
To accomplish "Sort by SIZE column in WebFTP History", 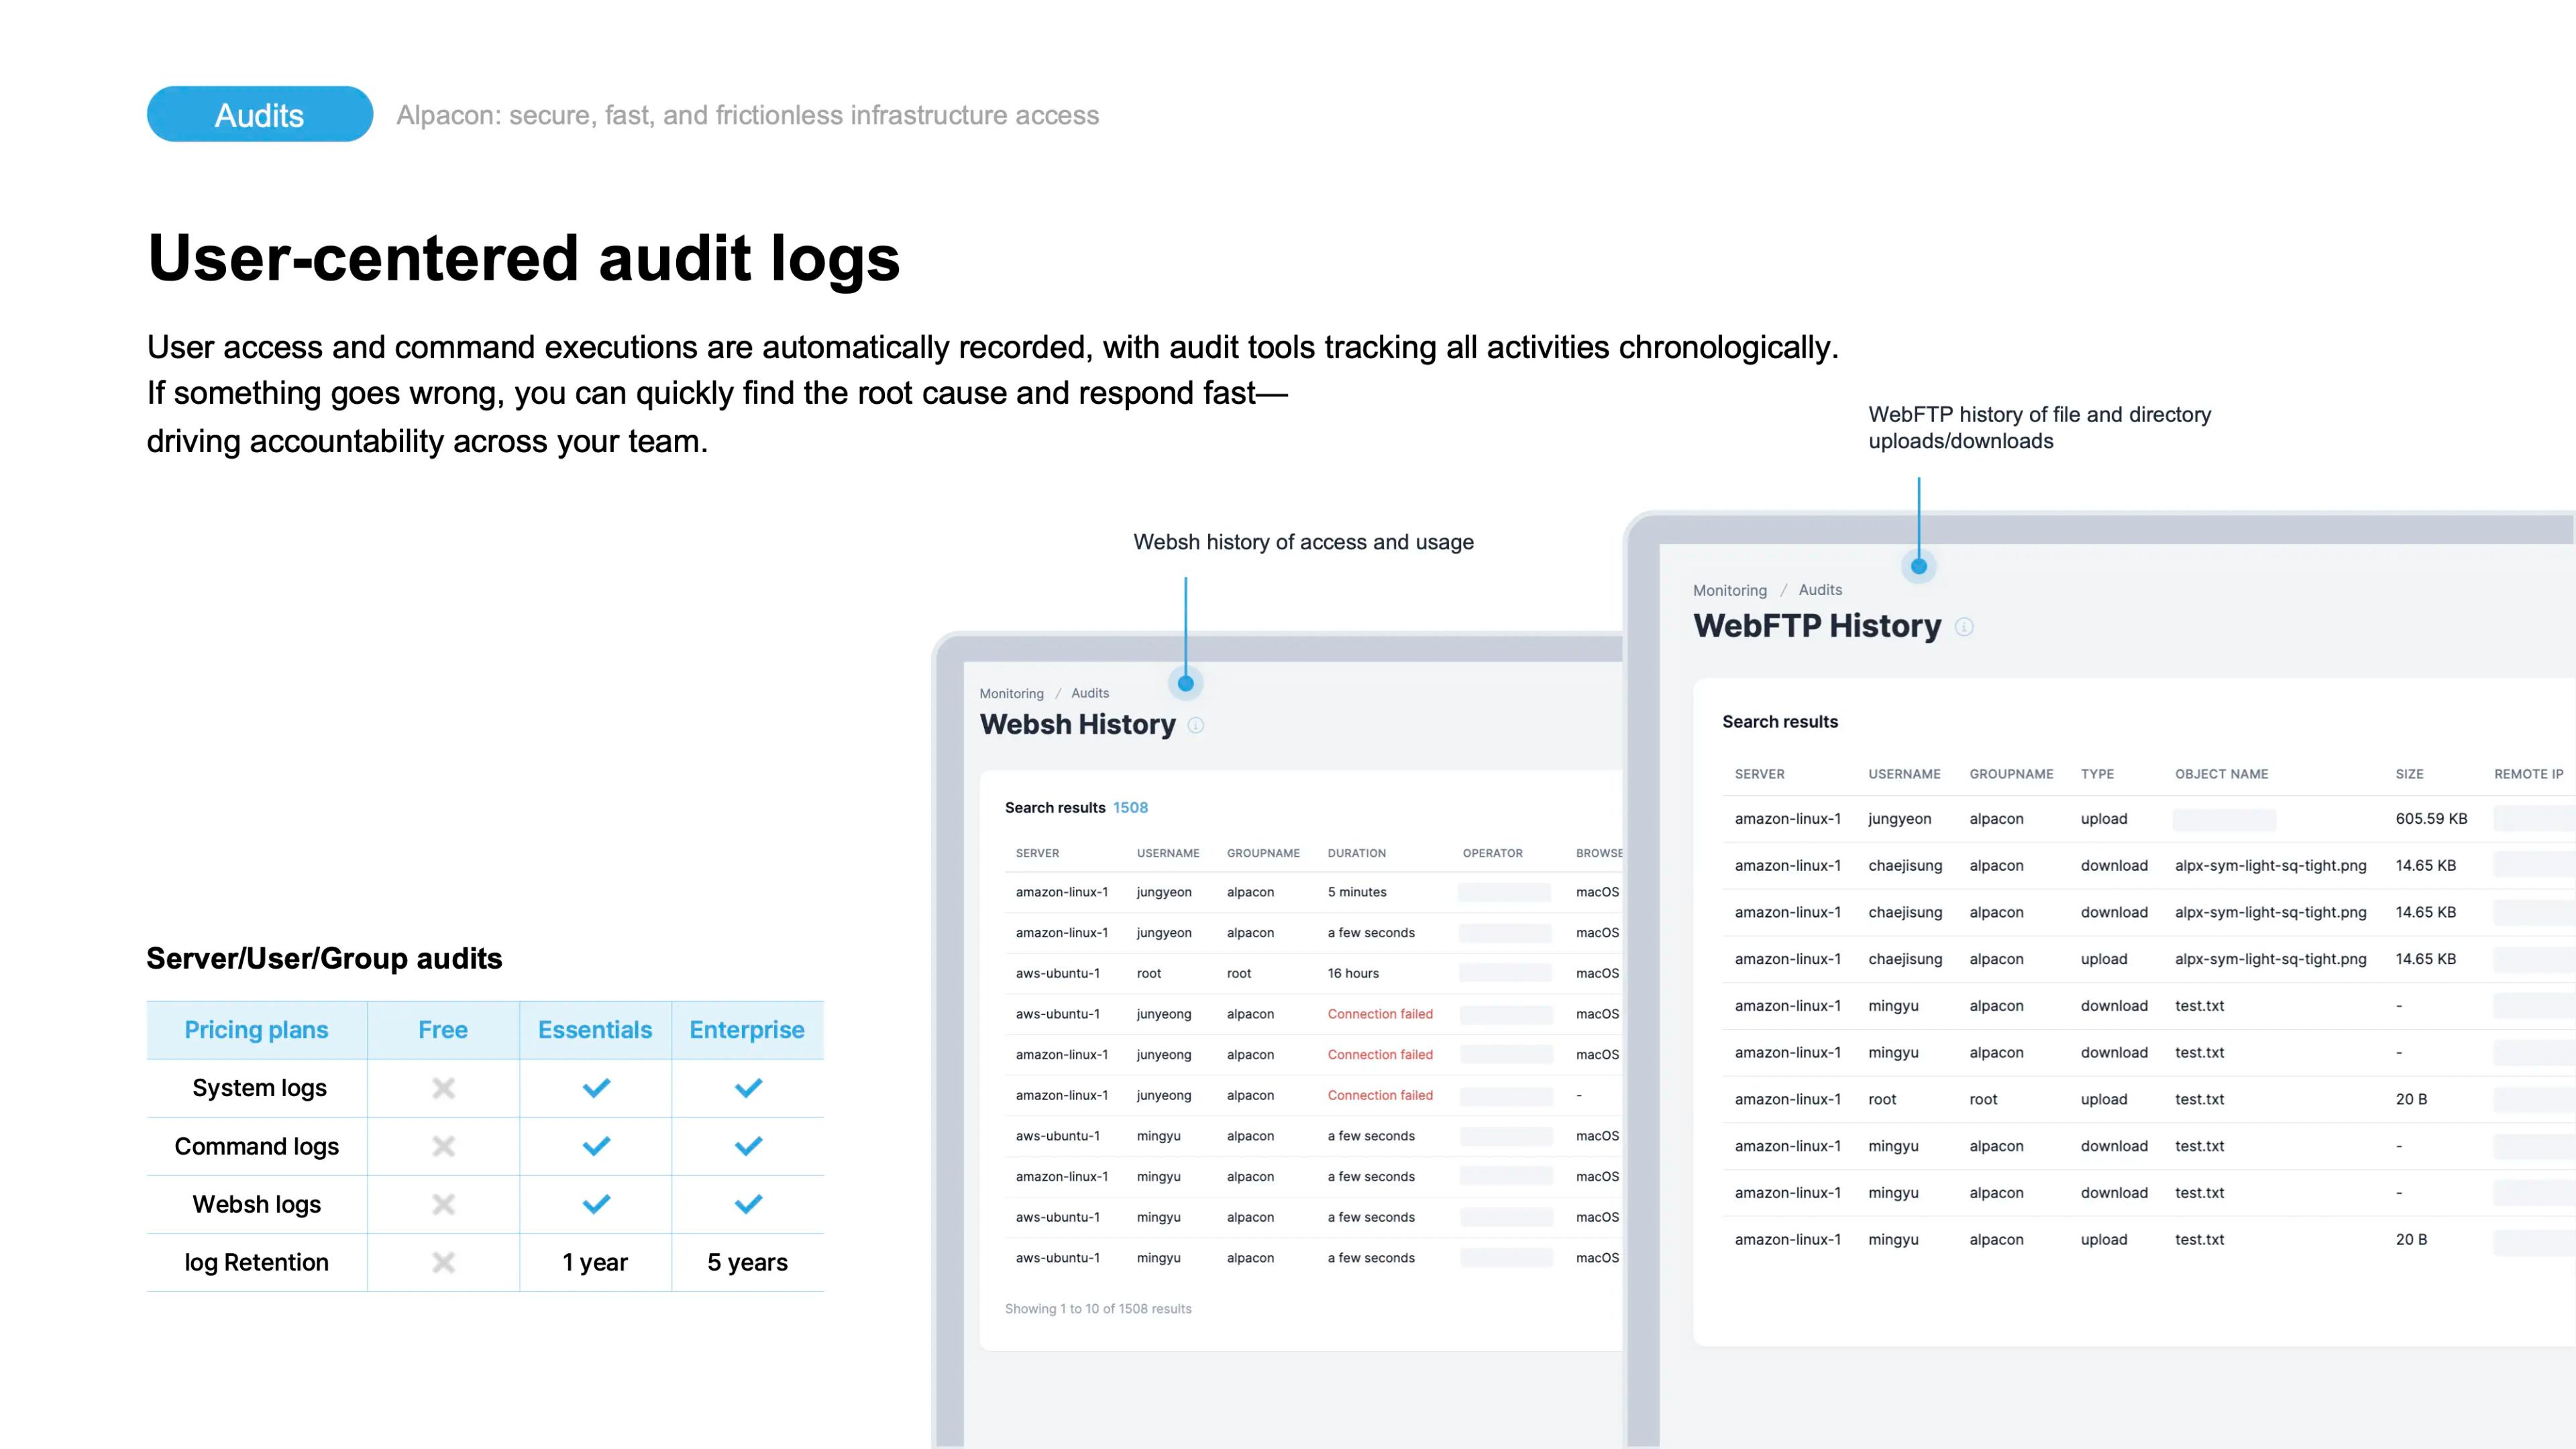I will (x=2409, y=774).
